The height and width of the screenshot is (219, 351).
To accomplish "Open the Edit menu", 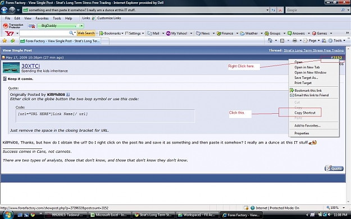I will 17,18.
